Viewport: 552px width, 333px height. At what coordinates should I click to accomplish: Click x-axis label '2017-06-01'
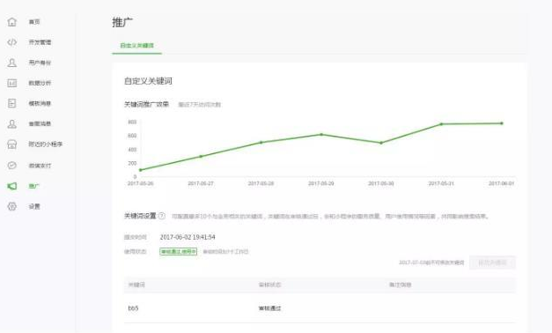pyautogui.click(x=501, y=183)
